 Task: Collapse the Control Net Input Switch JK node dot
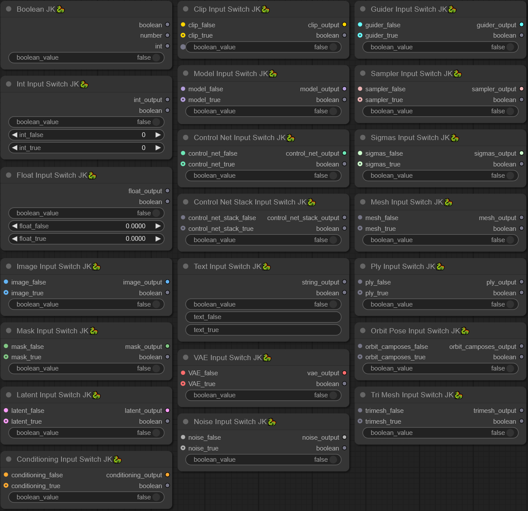[186, 137]
